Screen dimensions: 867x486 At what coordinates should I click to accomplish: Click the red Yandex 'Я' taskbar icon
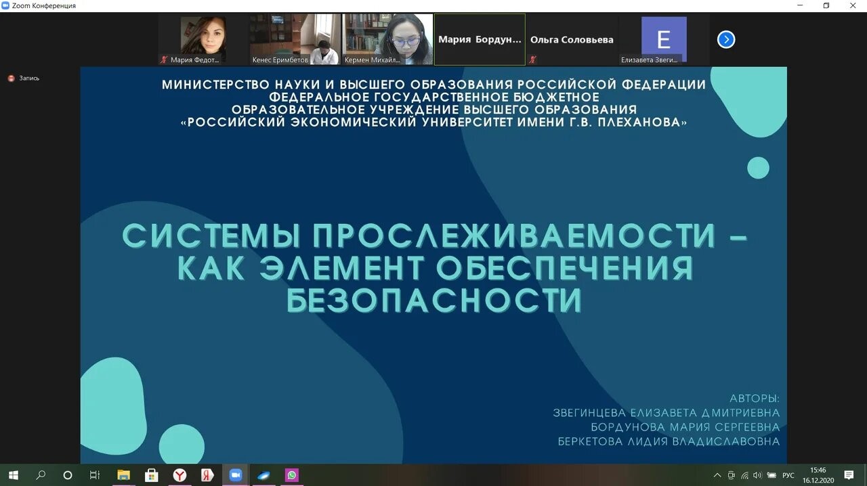tap(207, 475)
